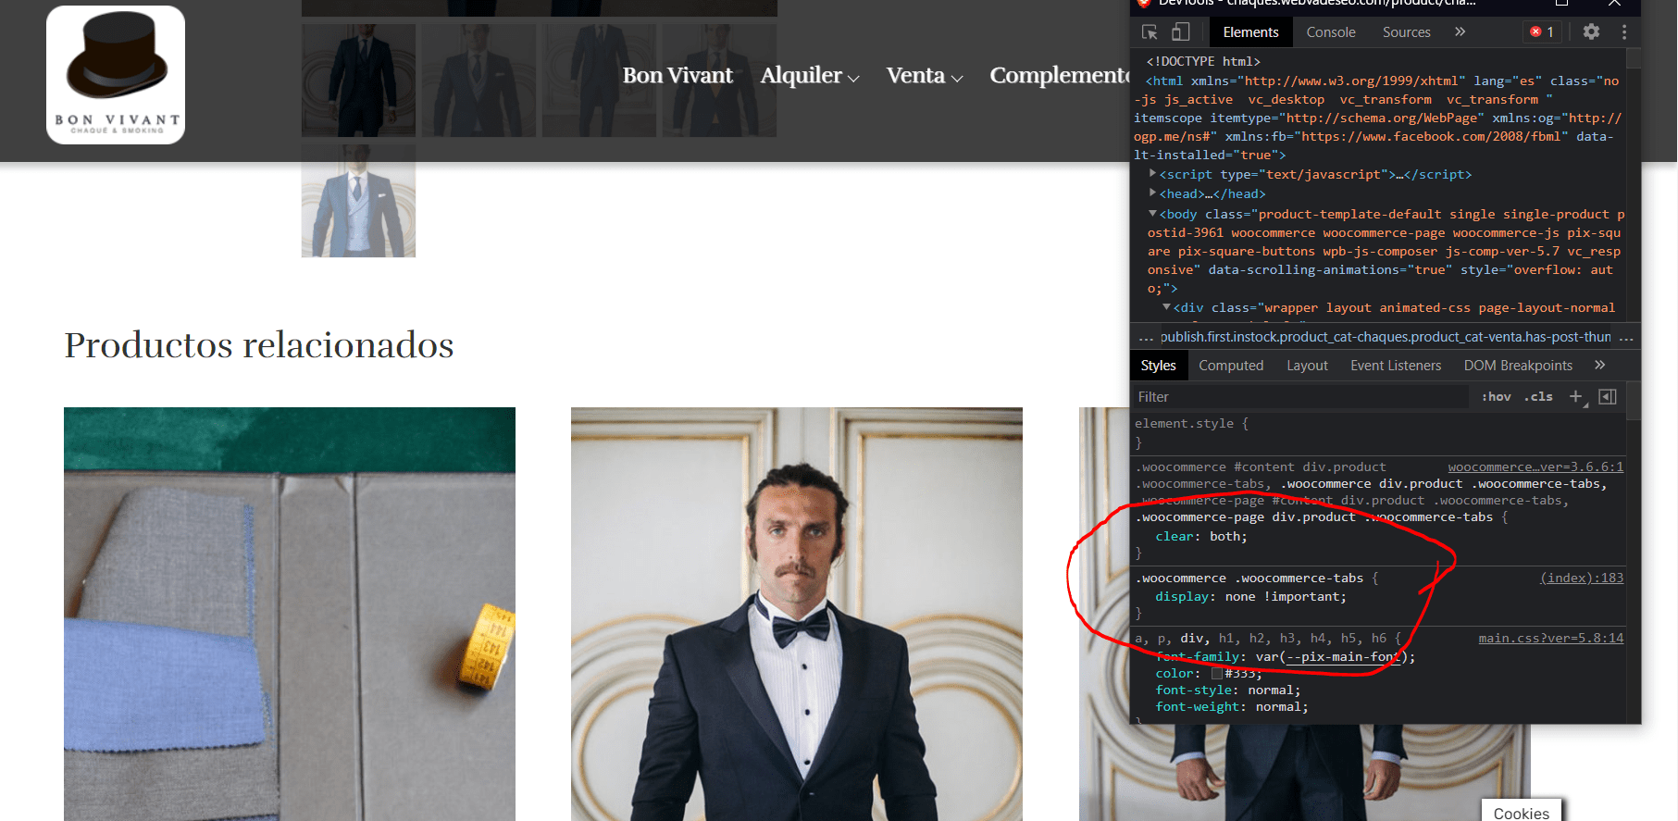Expand the head node in DOM tree
This screenshot has height=821, width=1678.
(1152, 193)
